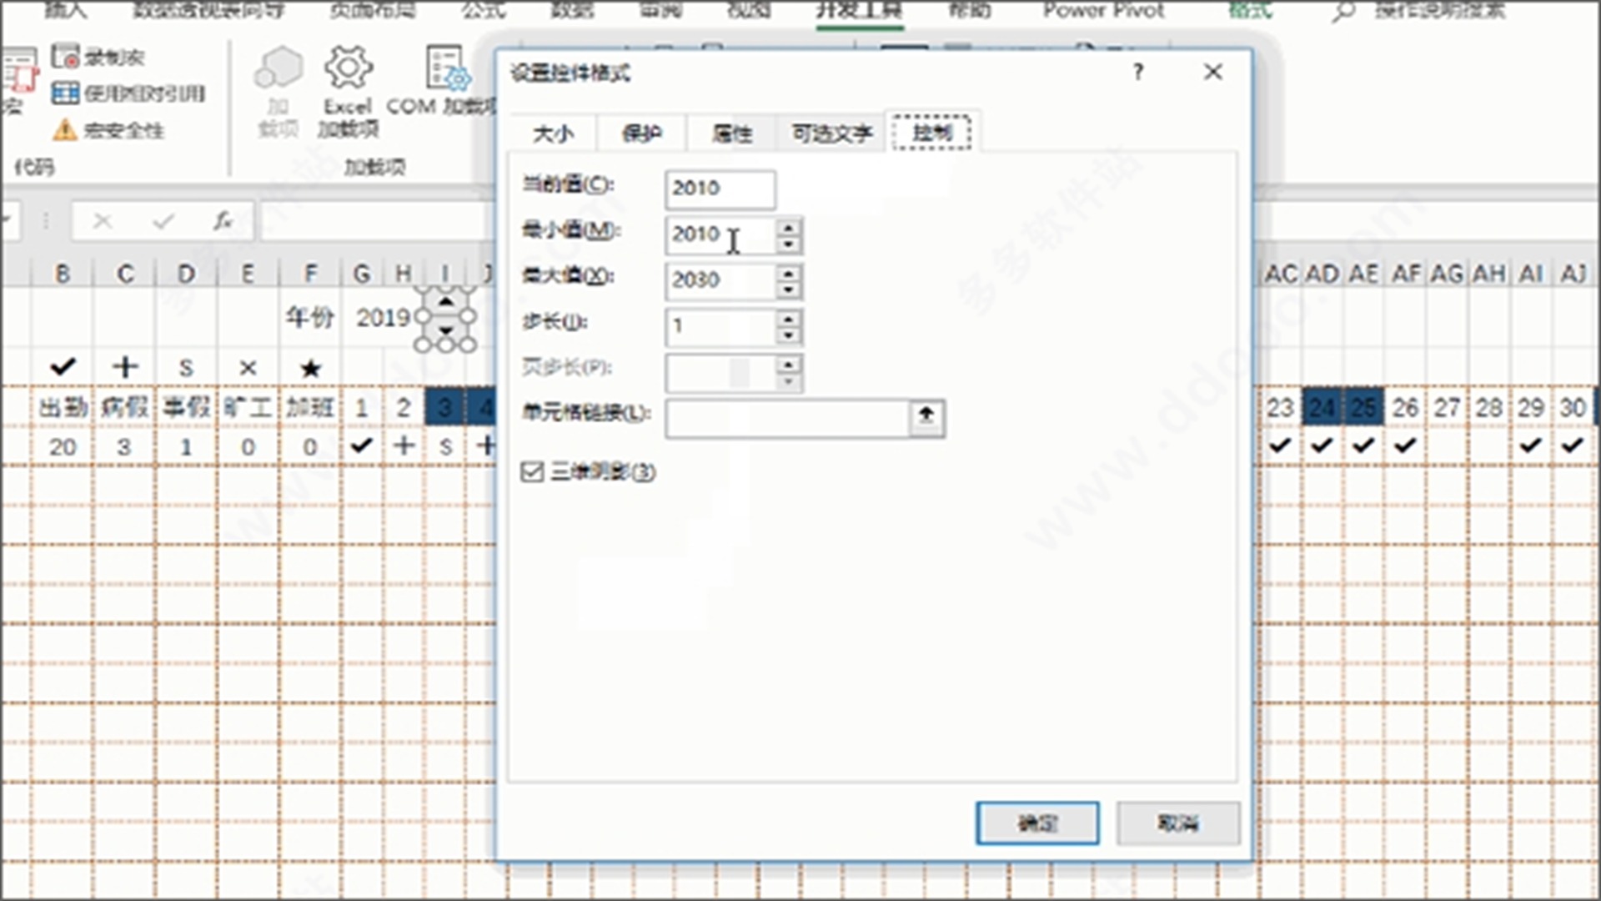Viewport: 1601px width, 901px height.
Task: Open the Power Pivot ribbon tab
Action: (x=1103, y=11)
